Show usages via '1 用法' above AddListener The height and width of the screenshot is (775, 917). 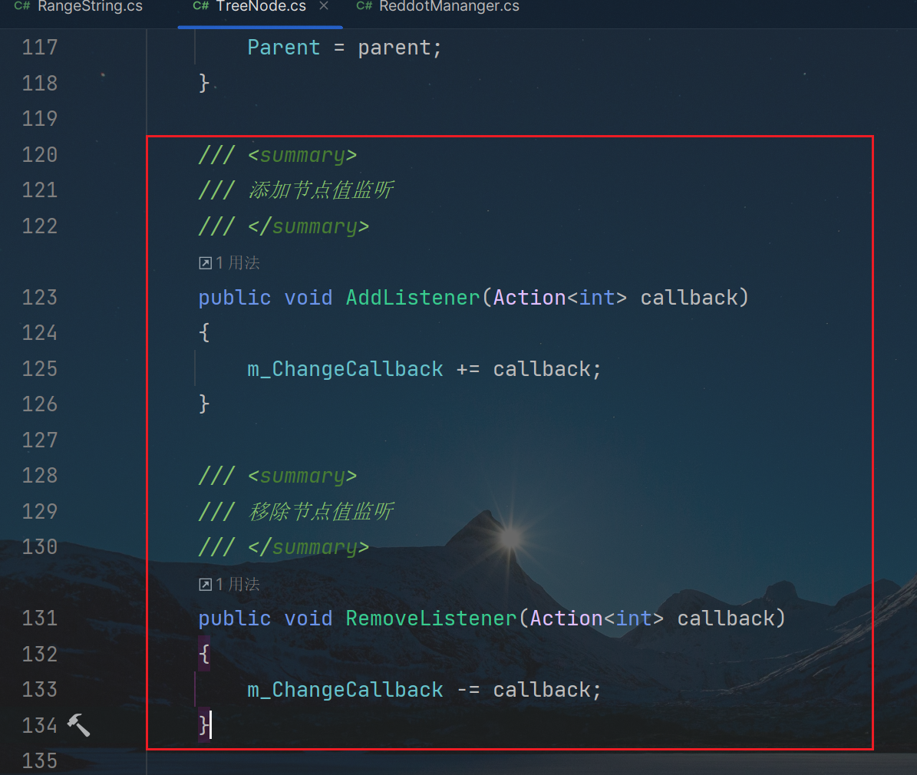coord(238,263)
